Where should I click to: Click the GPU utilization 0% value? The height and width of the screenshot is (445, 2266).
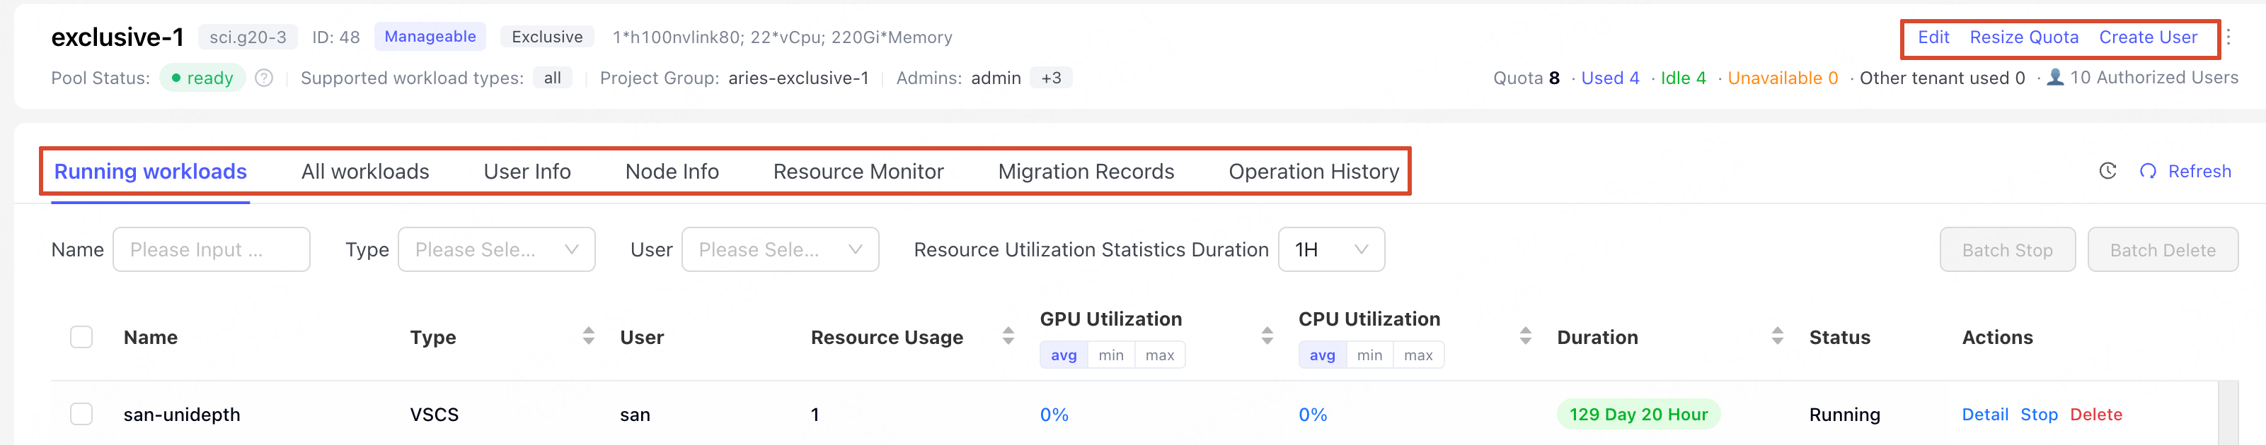point(1054,415)
